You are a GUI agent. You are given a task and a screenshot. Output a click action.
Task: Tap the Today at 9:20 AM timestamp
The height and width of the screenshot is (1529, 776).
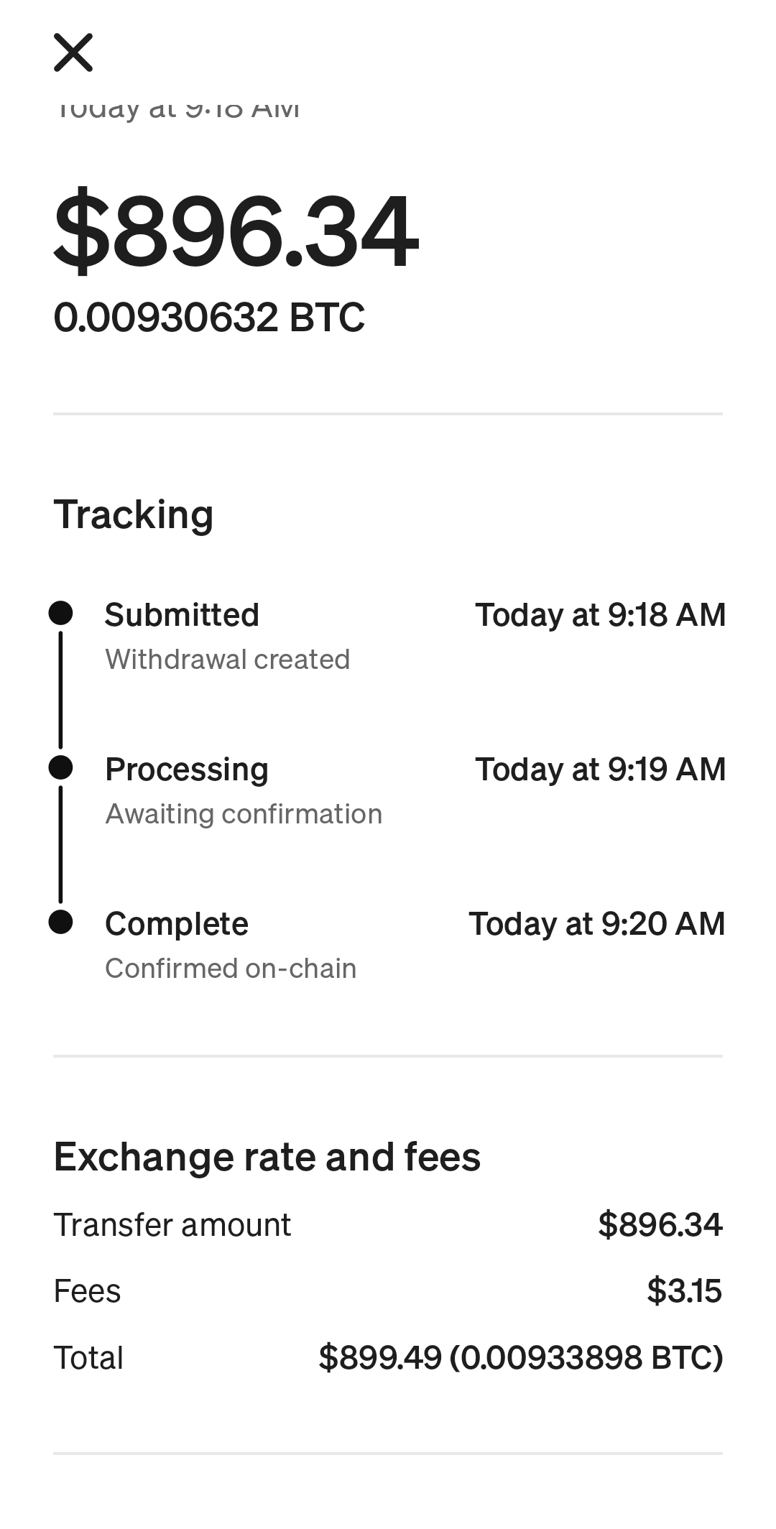tap(597, 924)
